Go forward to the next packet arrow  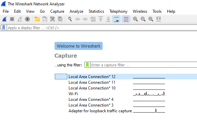click(x=85, y=19)
